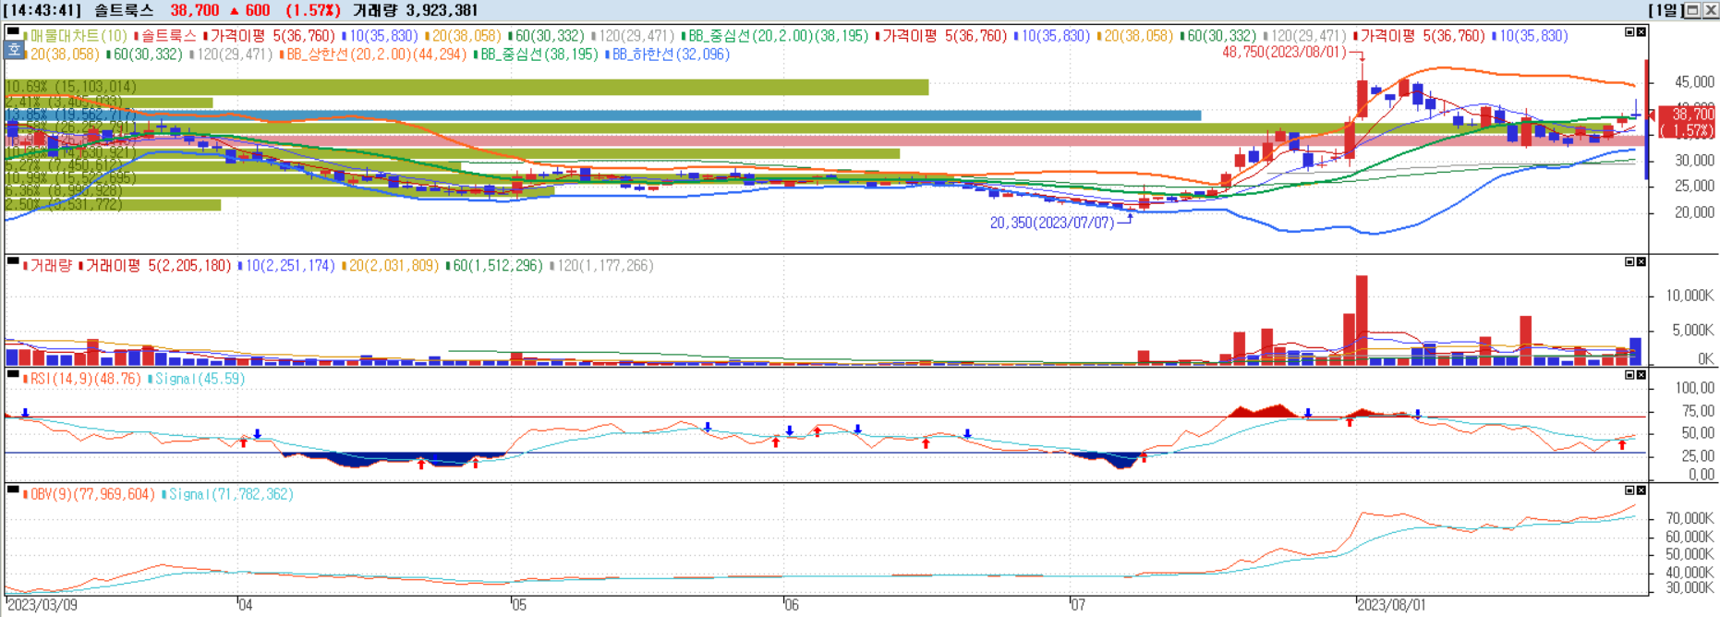Image resolution: width=1720 pixels, height=617 pixels.
Task: Maximize the OBV indicator panel
Action: click(x=1629, y=490)
